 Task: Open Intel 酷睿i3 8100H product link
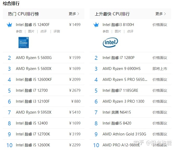[x=118, y=25]
